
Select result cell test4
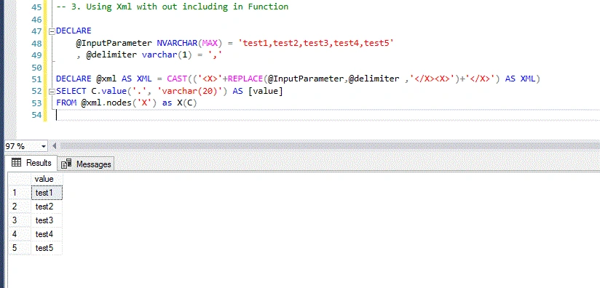(47, 234)
